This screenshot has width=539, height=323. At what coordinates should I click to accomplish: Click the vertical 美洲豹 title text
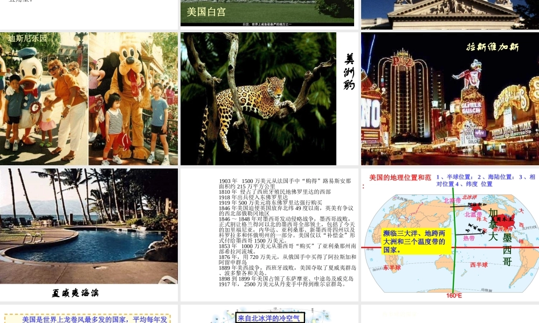click(349, 72)
